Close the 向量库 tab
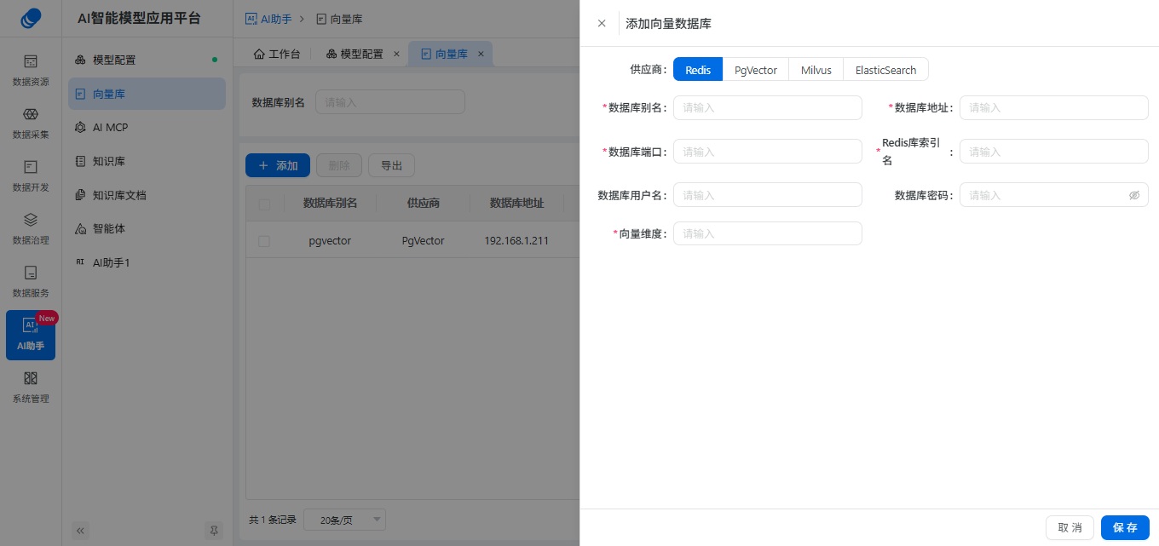Screen dimensions: 1159x546 point(481,54)
